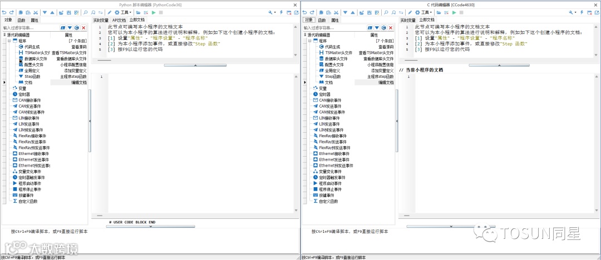601x260 pixels.
Task: Open the 工具 dropdown in C code editor
Action: [424, 12]
